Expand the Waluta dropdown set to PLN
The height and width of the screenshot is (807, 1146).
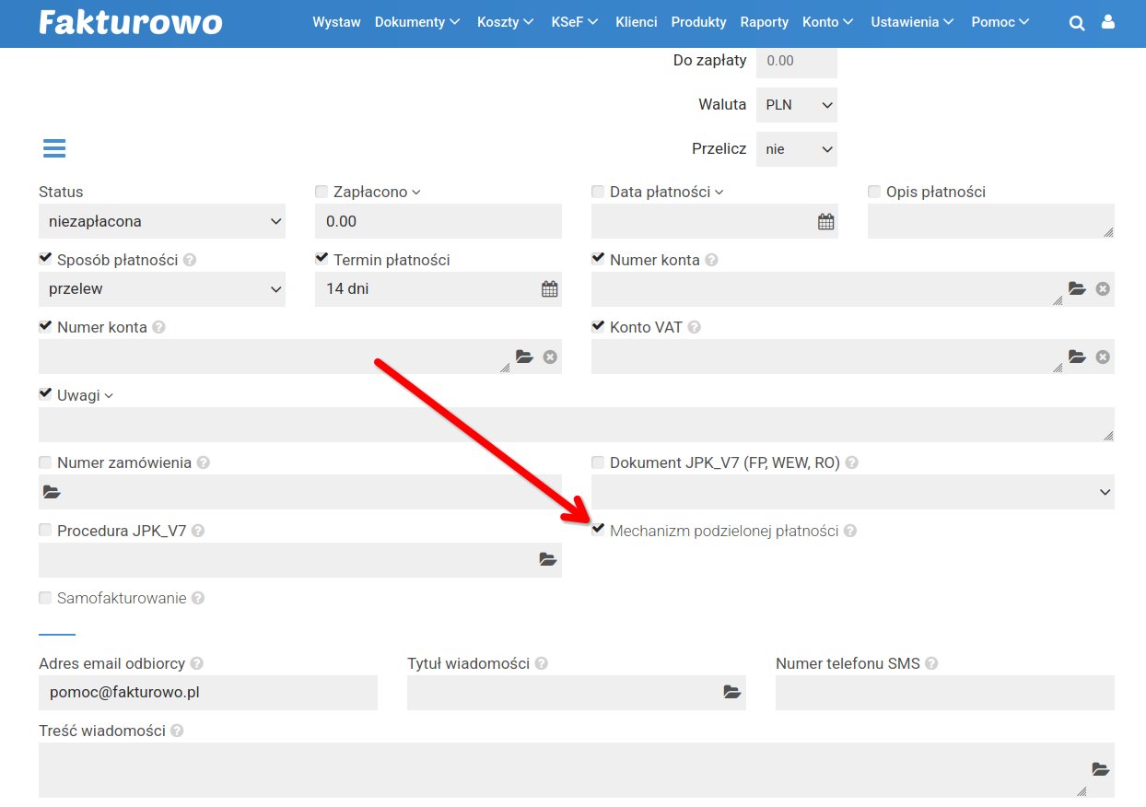796,105
